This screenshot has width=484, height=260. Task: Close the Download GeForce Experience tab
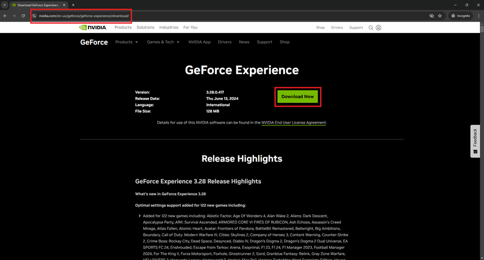point(64,5)
